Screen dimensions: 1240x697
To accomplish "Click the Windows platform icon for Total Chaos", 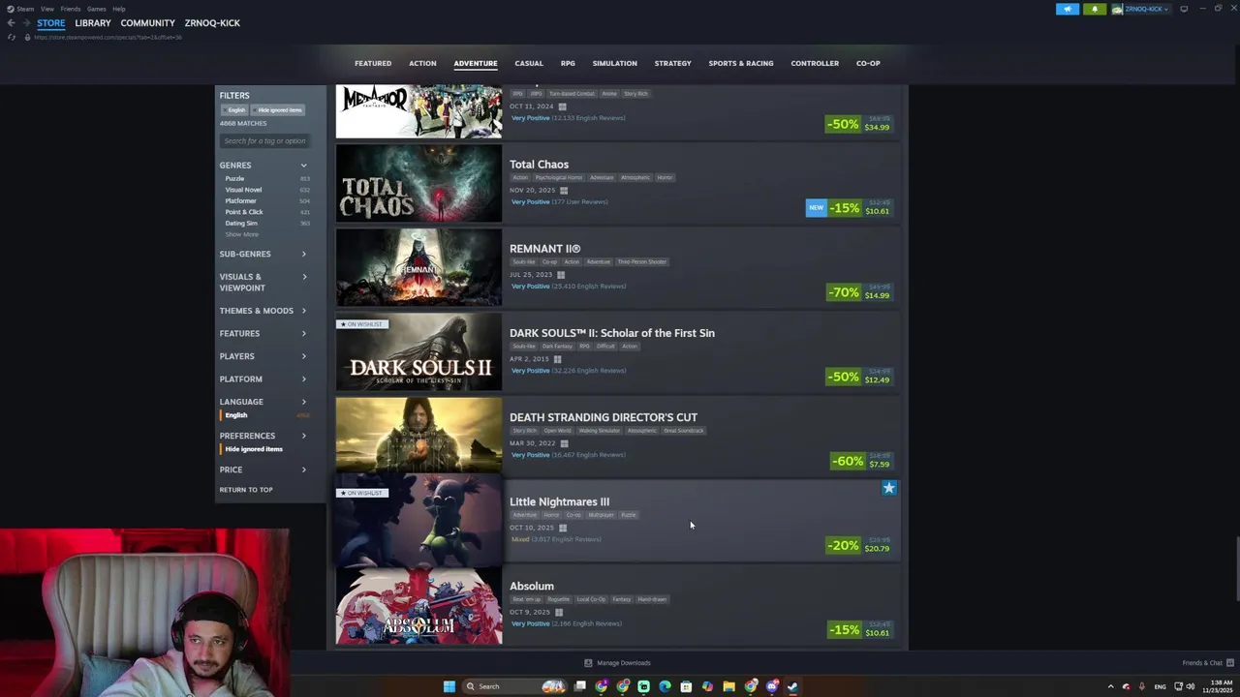I will click(563, 191).
